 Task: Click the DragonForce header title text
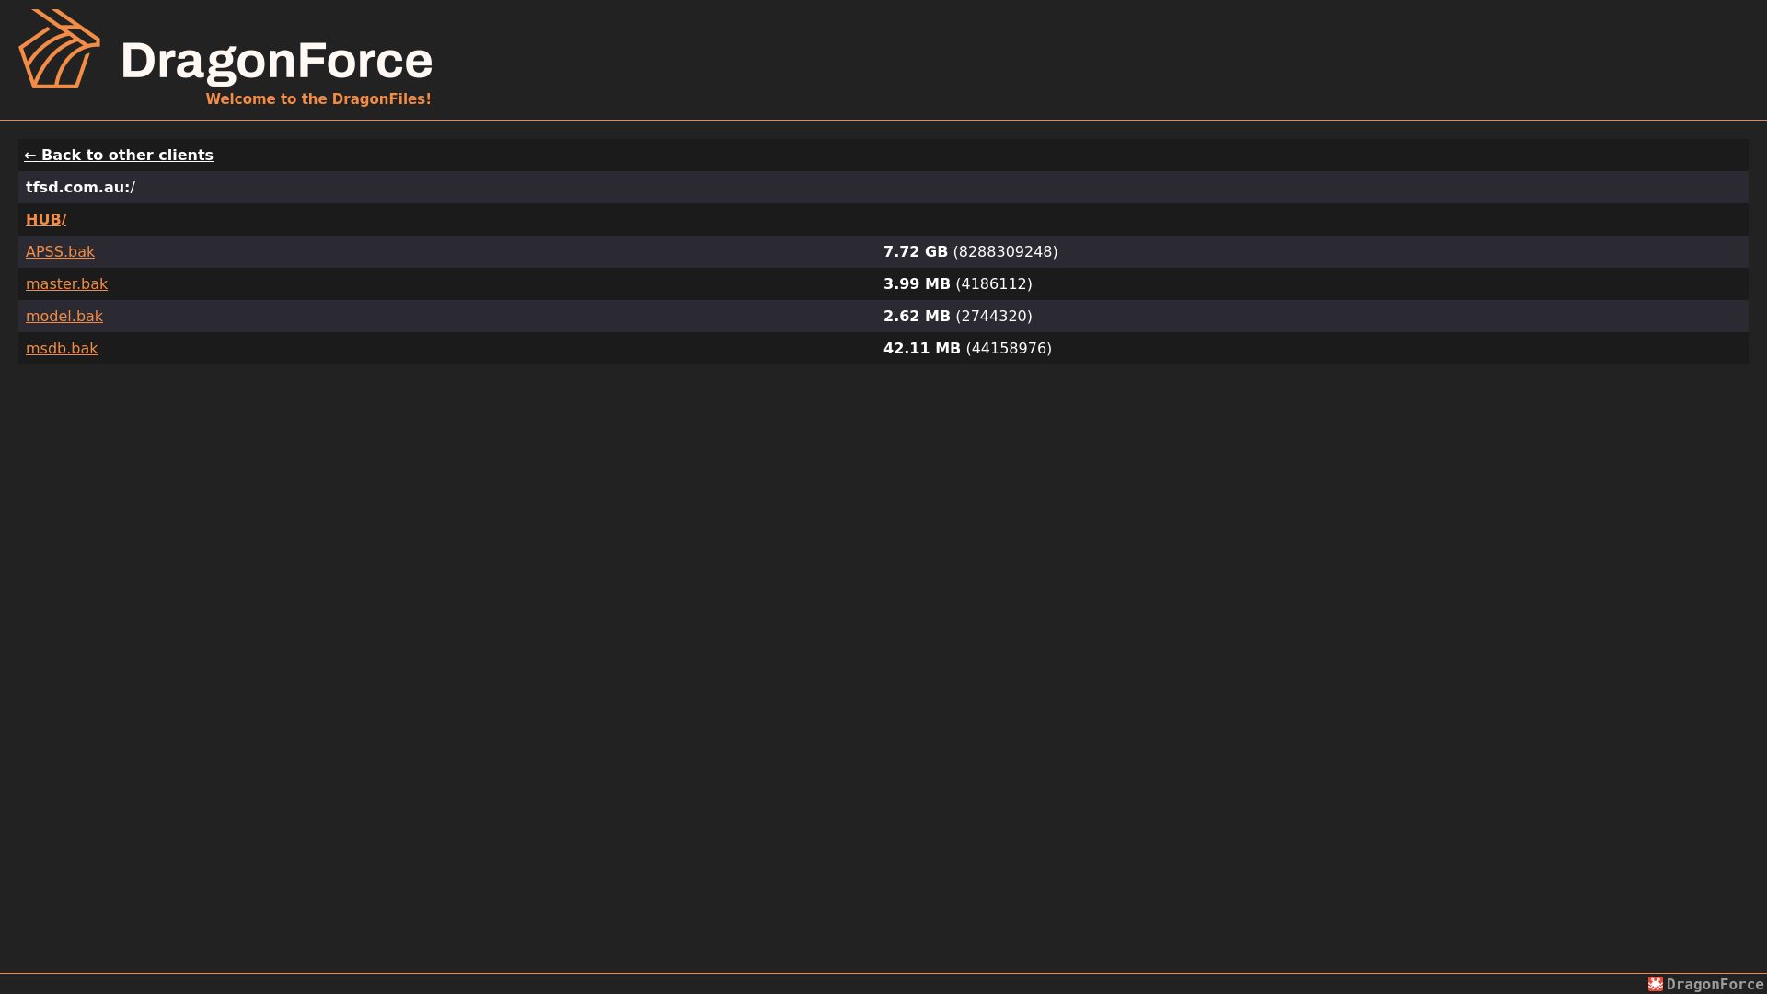click(276, 61)
